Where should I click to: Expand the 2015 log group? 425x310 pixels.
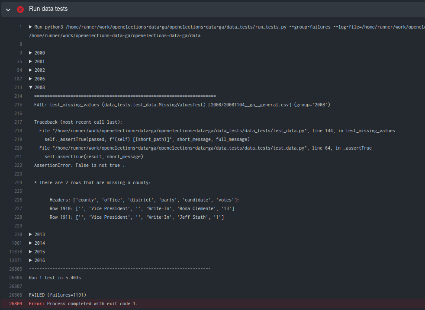(30, 252)
